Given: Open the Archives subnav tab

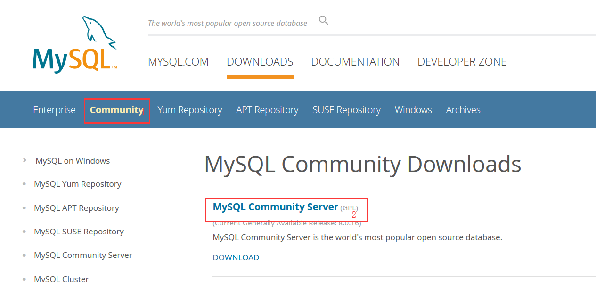Looking at the screenshot, I should click(463, 110).
